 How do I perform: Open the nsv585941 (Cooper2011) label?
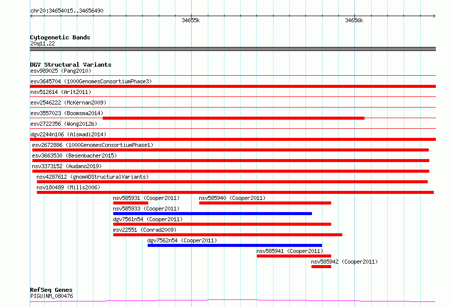click(290, 251)
